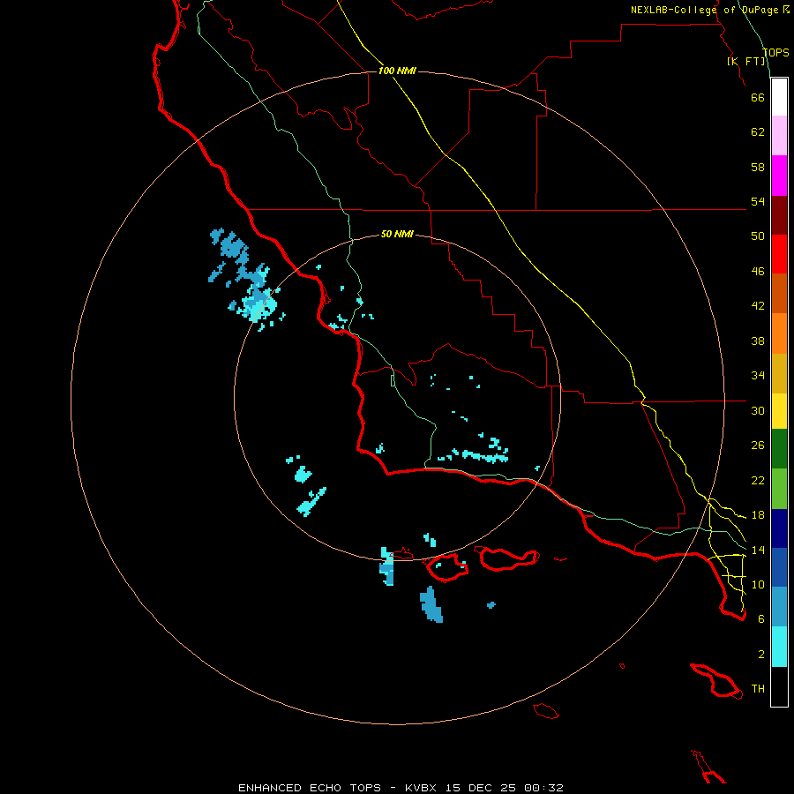Screen dimensions: 794x794
Task: Click the steel blue echo blob south of islands
Action: coord(431,604)
